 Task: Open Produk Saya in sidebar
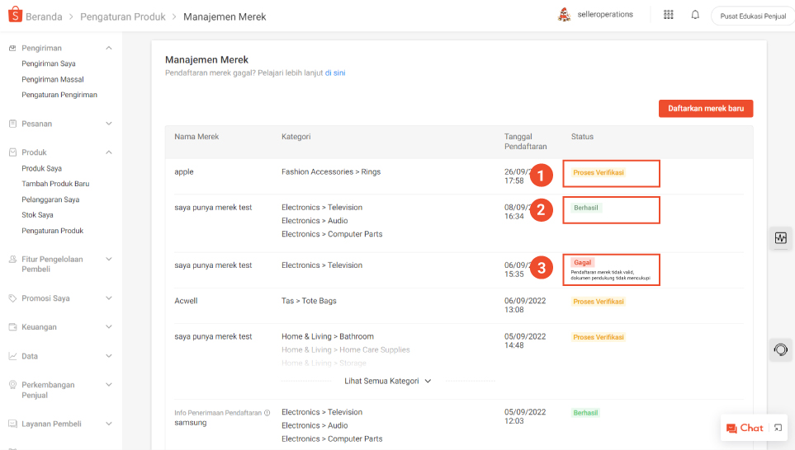[41, 168]
